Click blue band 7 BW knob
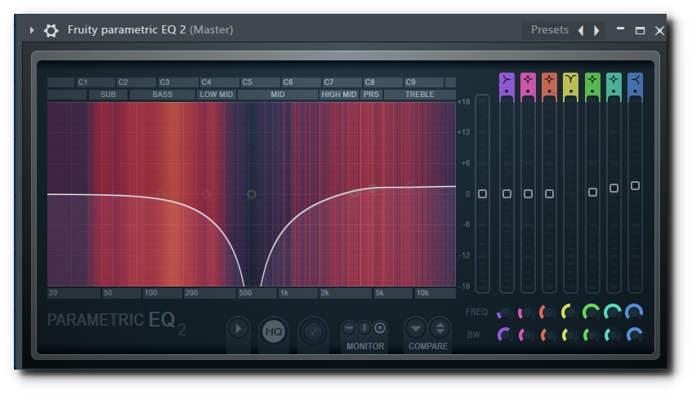 [634, 335]
